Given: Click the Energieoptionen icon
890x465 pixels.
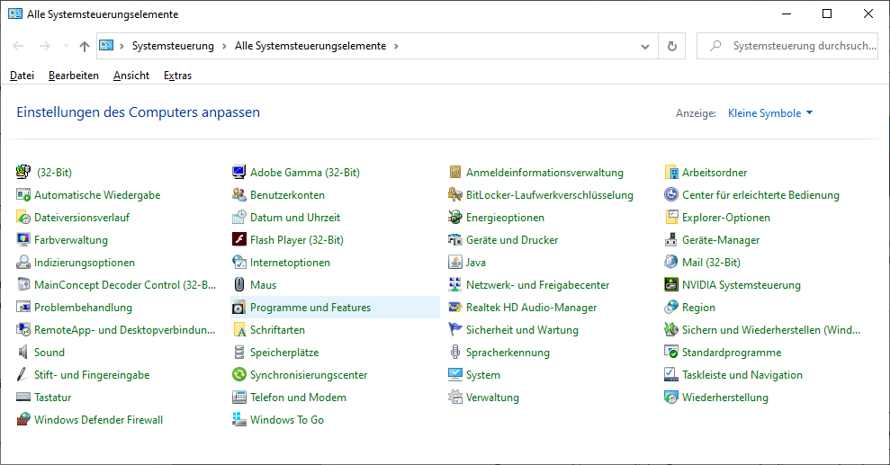Looking at the screenshot, I should [x=455, y=217].
